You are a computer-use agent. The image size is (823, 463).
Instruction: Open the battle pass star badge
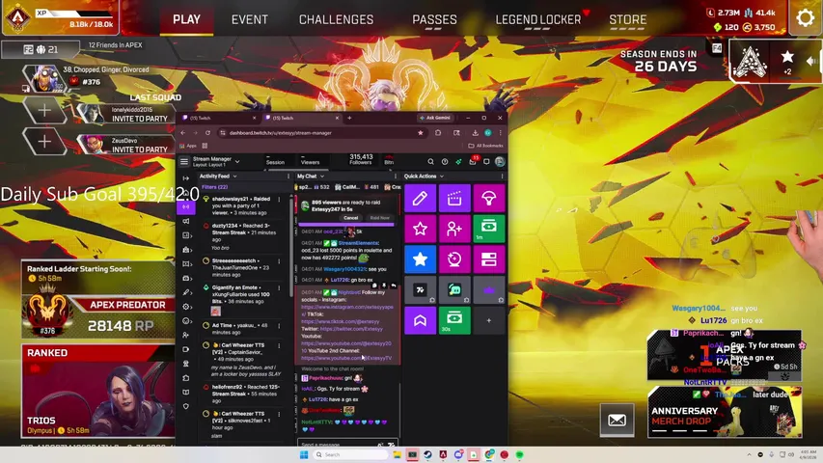point(786,62)
